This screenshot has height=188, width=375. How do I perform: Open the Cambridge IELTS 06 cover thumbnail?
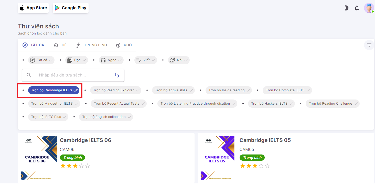click(39, 158)
